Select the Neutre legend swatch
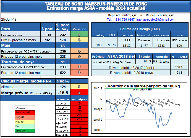 [x=24, y=122]
